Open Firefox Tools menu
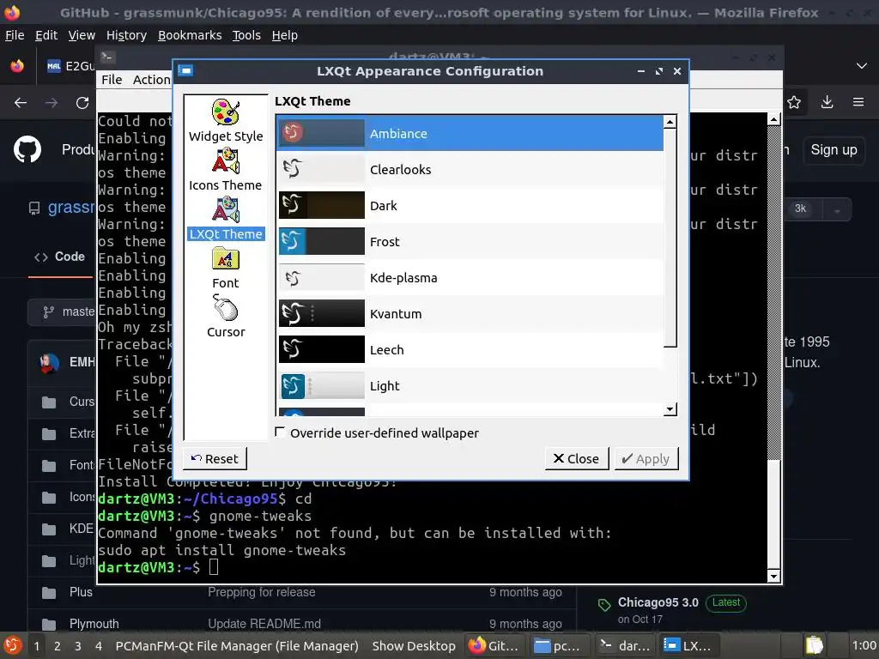 point(246,35)
